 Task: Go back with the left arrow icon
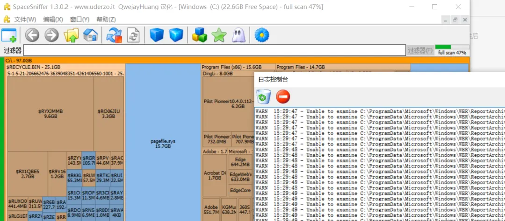coord(32,35)
